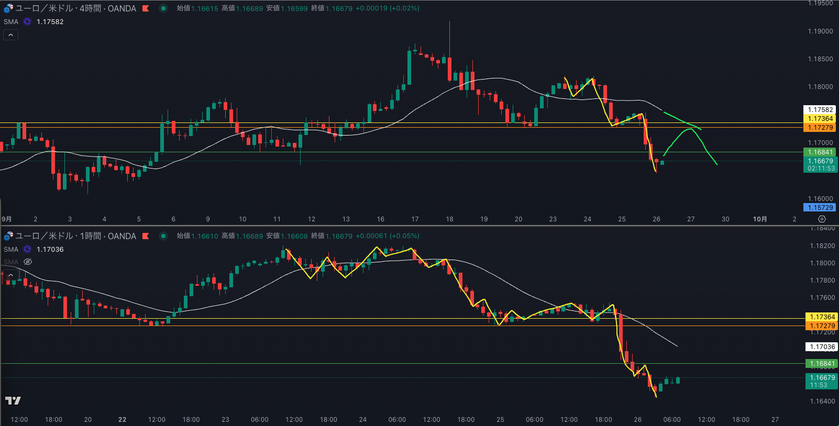The image size is (839, 426).
Task: Click the chart settings hexagon icon
Action: [822, 219]
